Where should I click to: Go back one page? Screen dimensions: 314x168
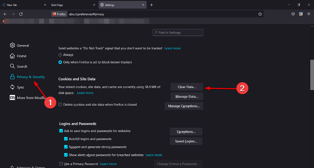(x=5, y=14)
